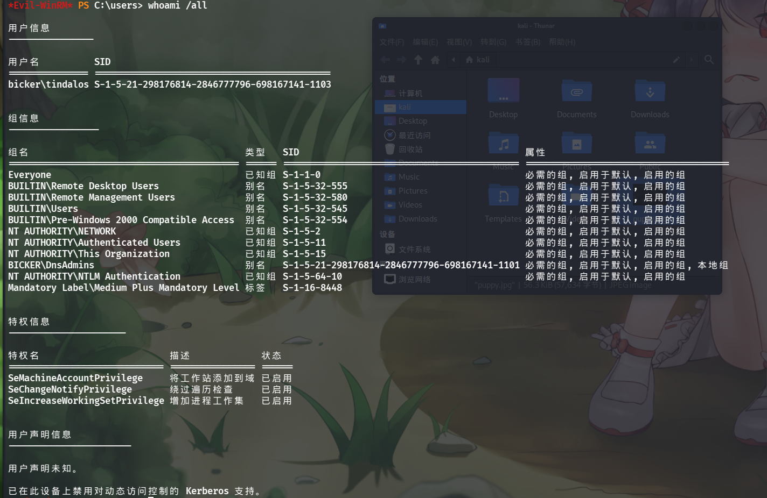
Task: Open the 书签(B) menu
Action: [527, 42]
